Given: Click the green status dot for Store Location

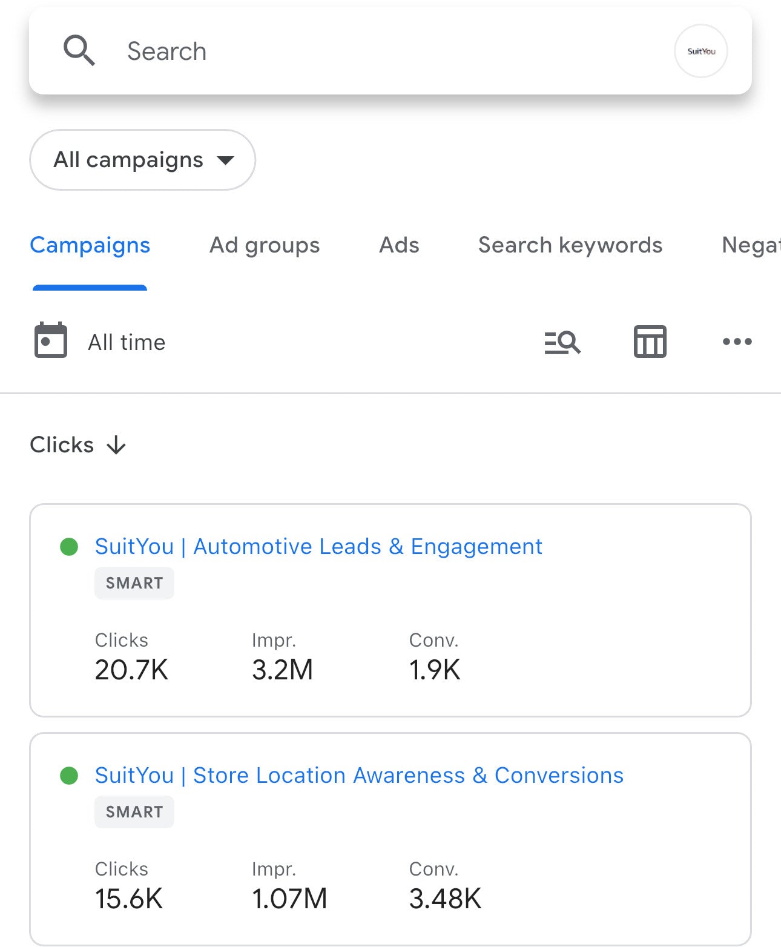Looking at the screenshot, I should pos(69,776).
